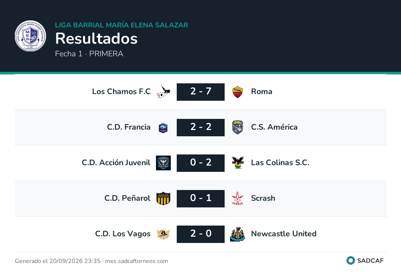Select the C.D. Francia rooster badge
Screen dimensions: 401x280
point(163,127)
